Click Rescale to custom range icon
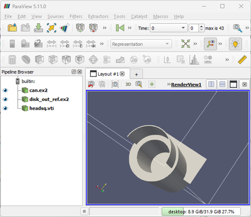 point(65,44)
